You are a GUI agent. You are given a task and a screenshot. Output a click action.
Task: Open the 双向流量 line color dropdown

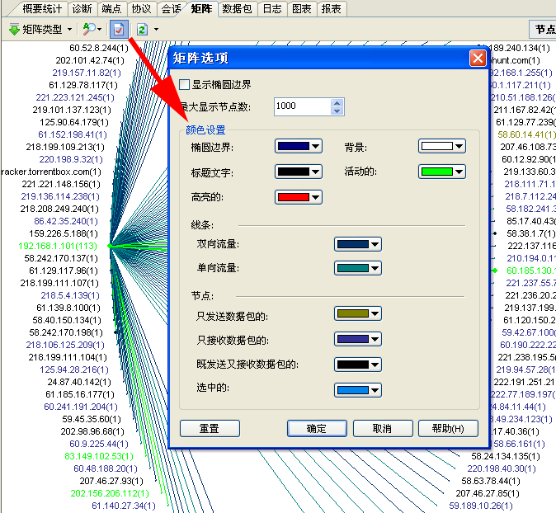pos(358,244)
